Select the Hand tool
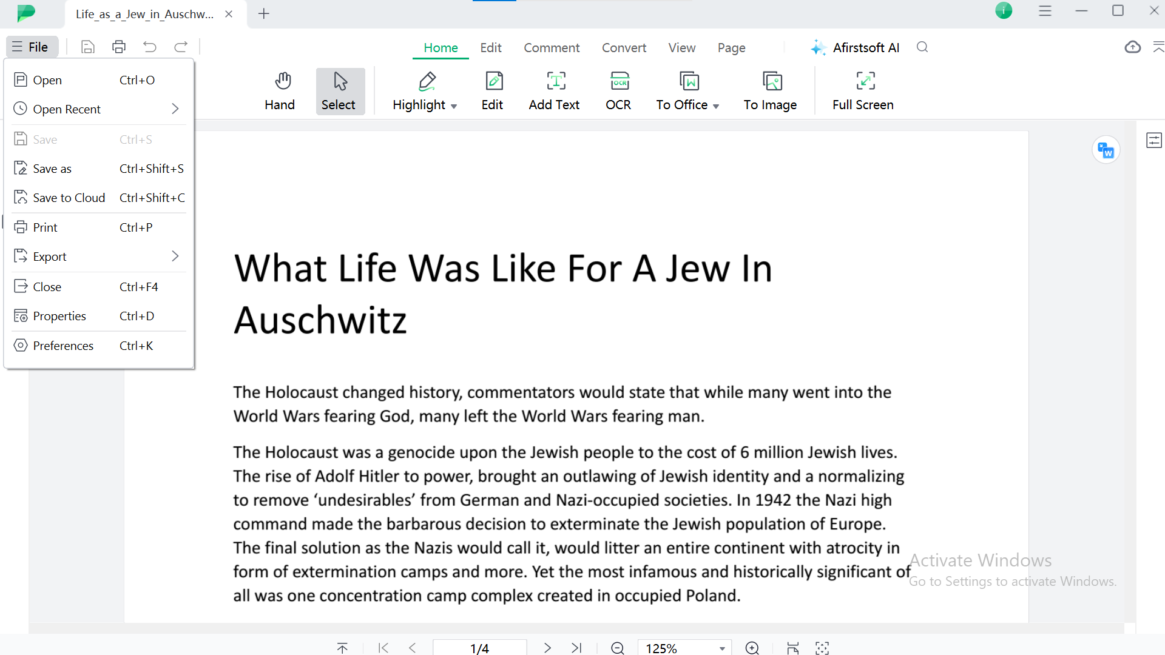This screenshot has width=1165, height=655. coord(280,90)
